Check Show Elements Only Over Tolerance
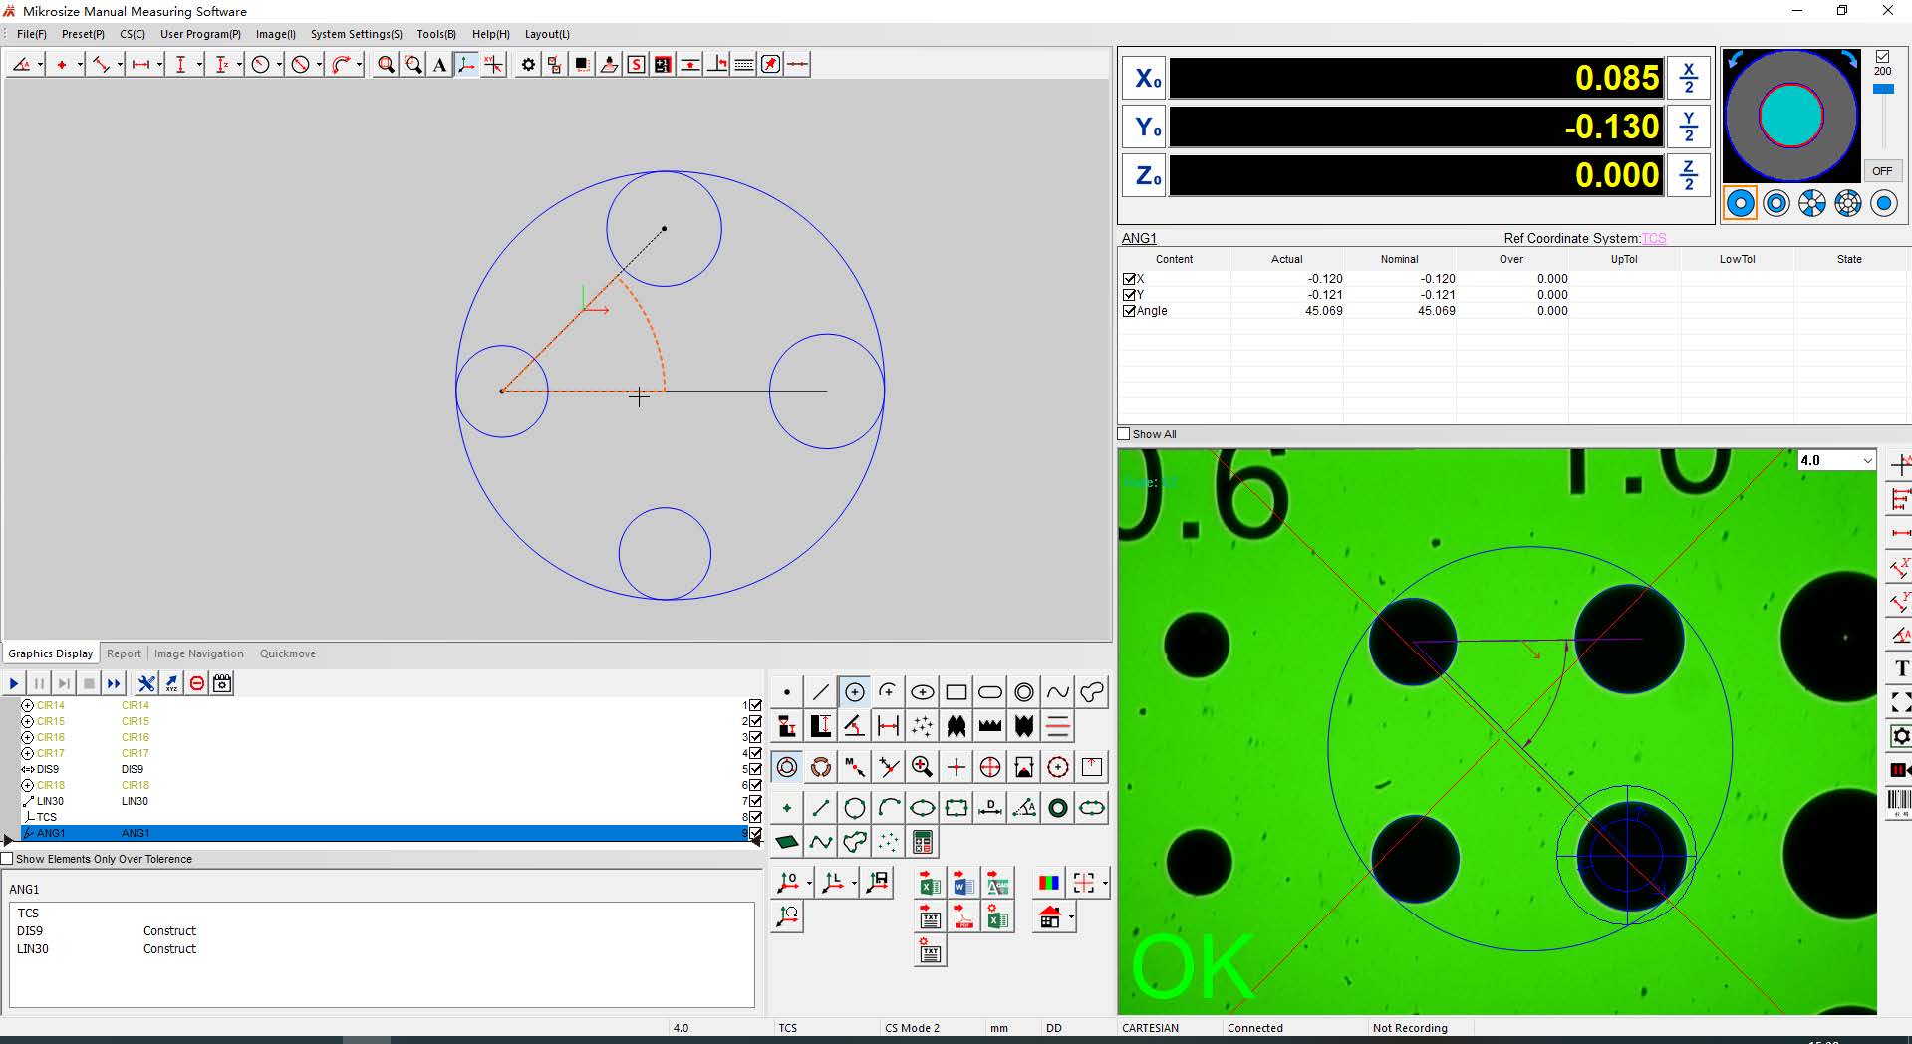Screen dimensions: 1912x1044 pos(8,858)
